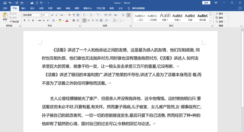
Task: Open bullet list style dropdown
Action: (87, 15)
